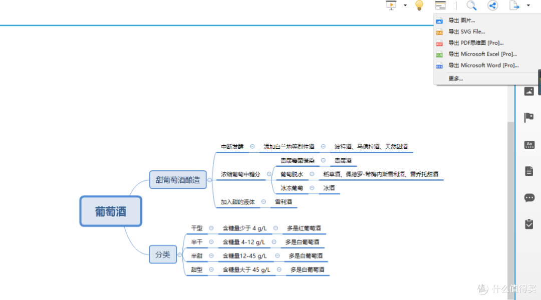Select the 雪利酒 topic
The height and width of the screenshot is (300, 541).
[x=283, y=202]
